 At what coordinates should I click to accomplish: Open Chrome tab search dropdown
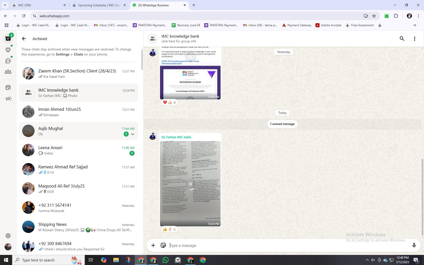point(5,5)
